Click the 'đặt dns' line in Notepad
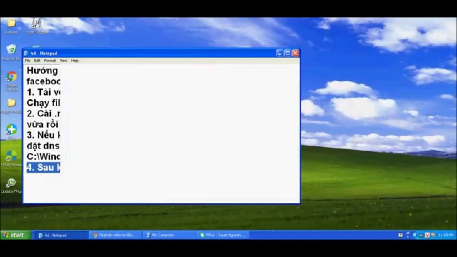Viewport: 457px width, 257px height. click(x=43, y=146)
